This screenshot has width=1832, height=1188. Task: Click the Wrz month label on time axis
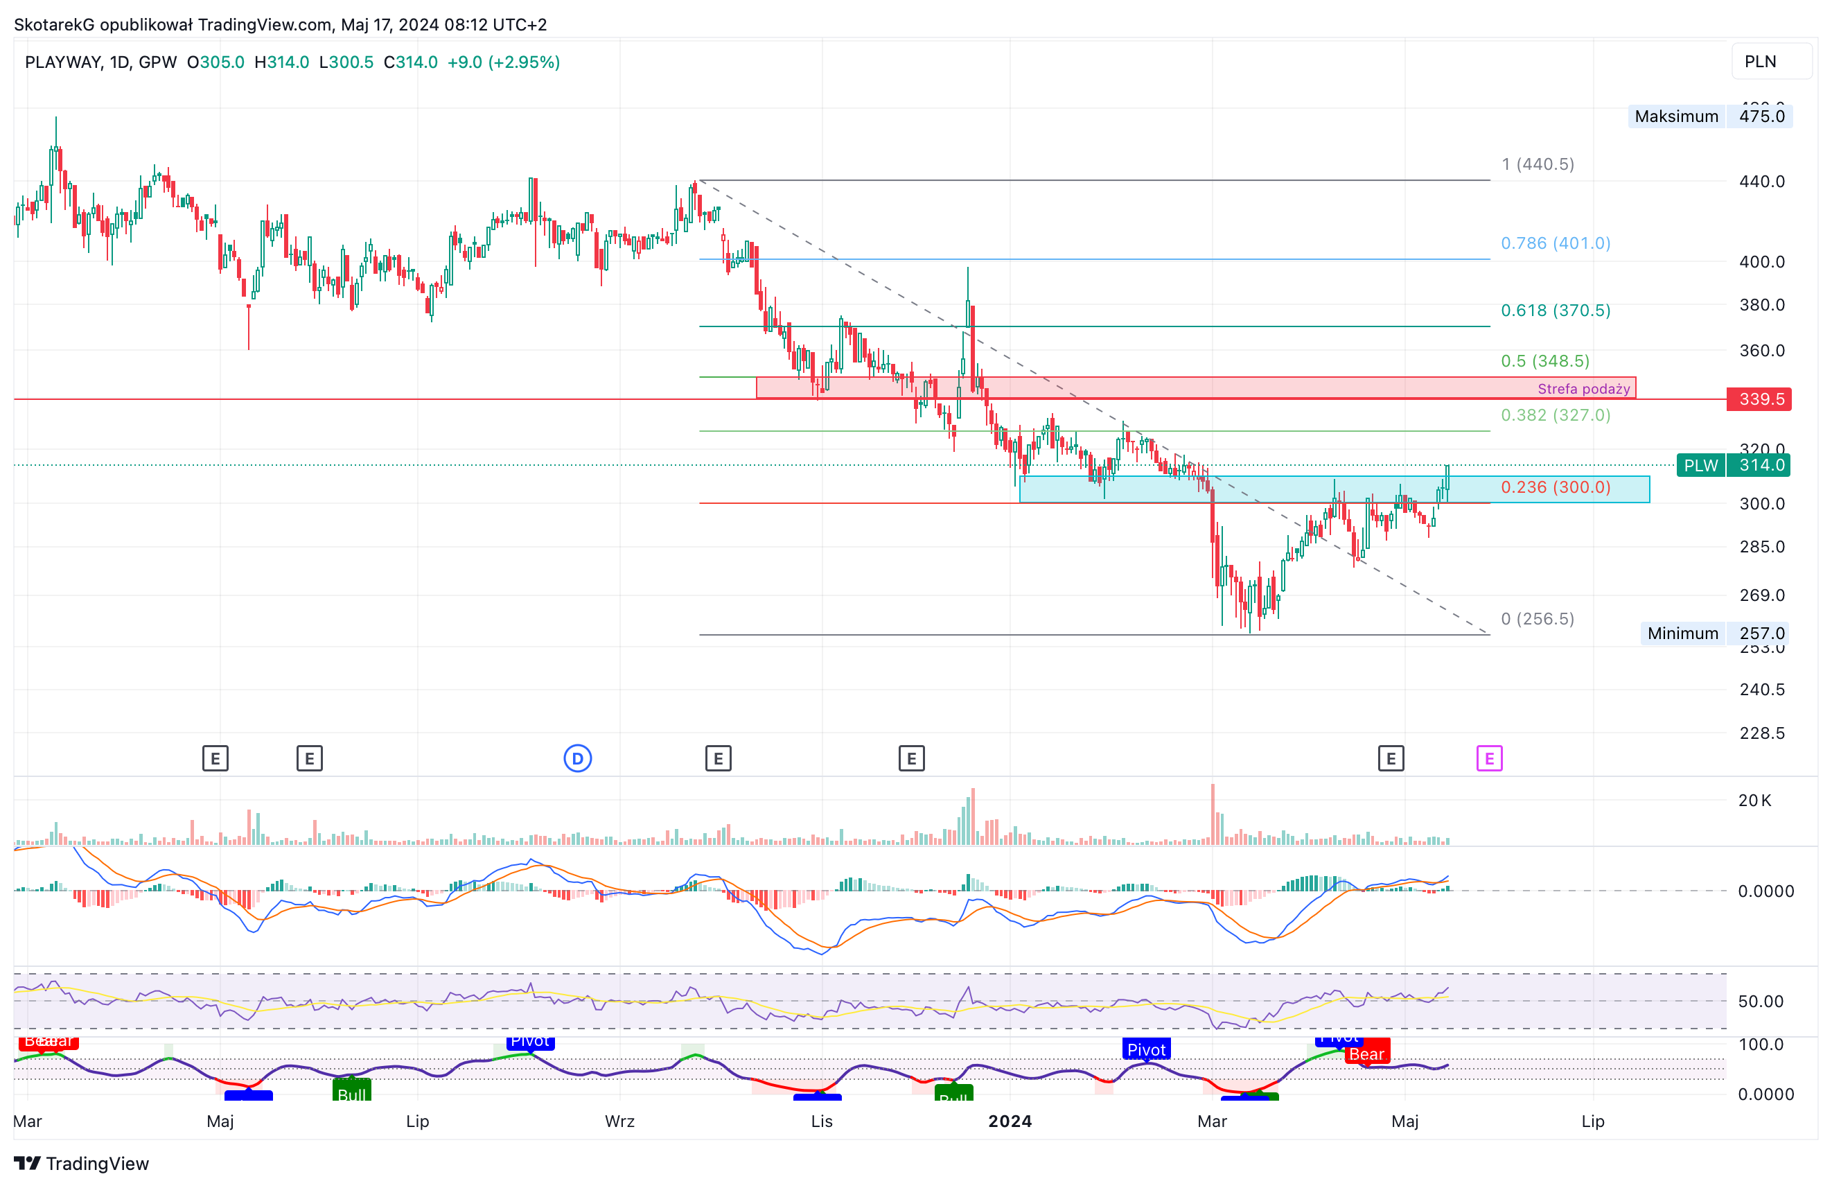pos(619,1121)
